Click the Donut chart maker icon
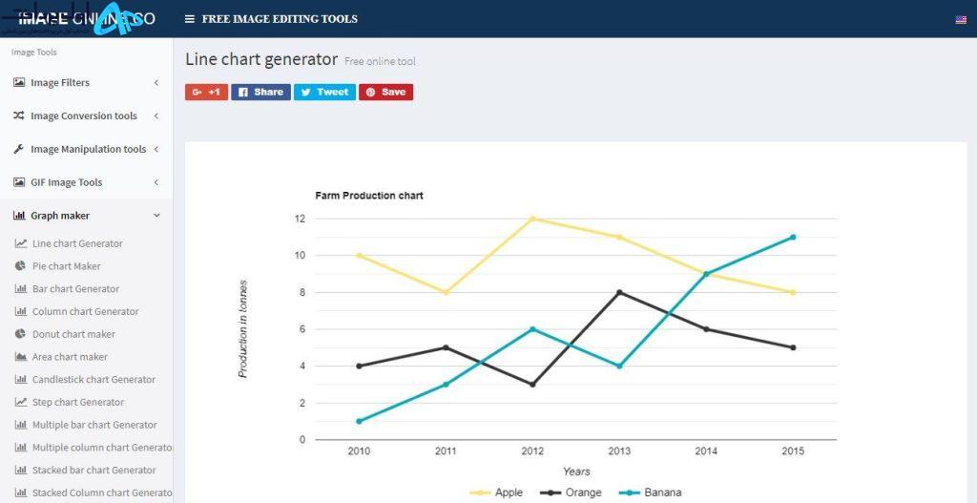977x503 pixels. click(x=21, y=334)
